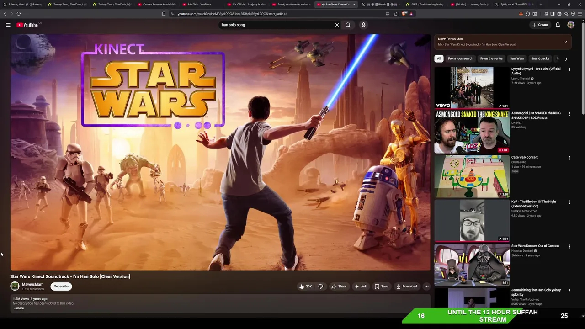Open options menu for Free Bird video

(x=569, y=69)
